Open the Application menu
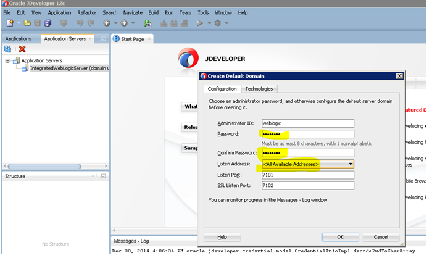 59,12
